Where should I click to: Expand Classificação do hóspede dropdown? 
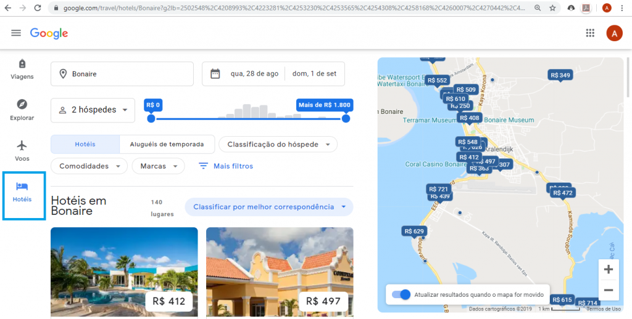coord(278,145)
